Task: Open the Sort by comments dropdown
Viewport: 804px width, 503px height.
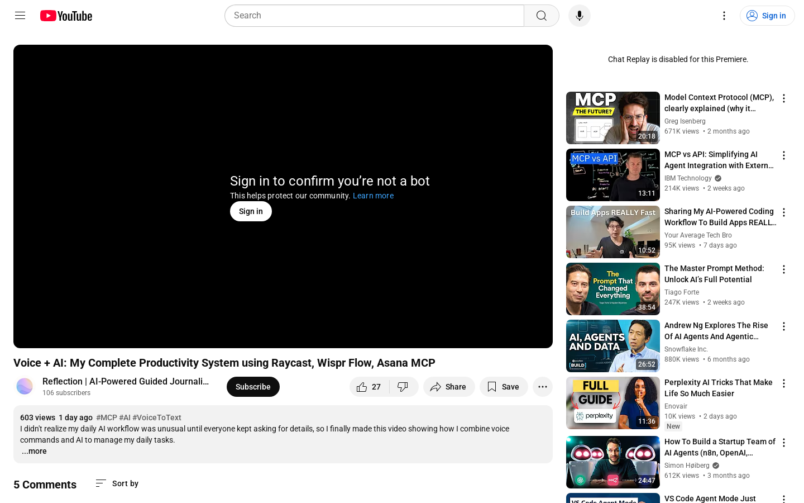Action: click(x=117, y=483)
